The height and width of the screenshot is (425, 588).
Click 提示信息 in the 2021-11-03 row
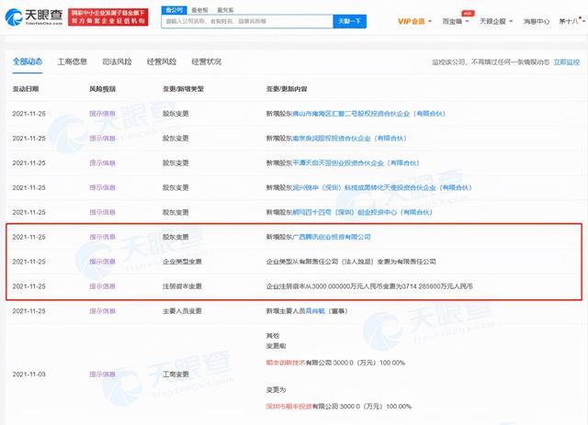[x=102, y=375]
